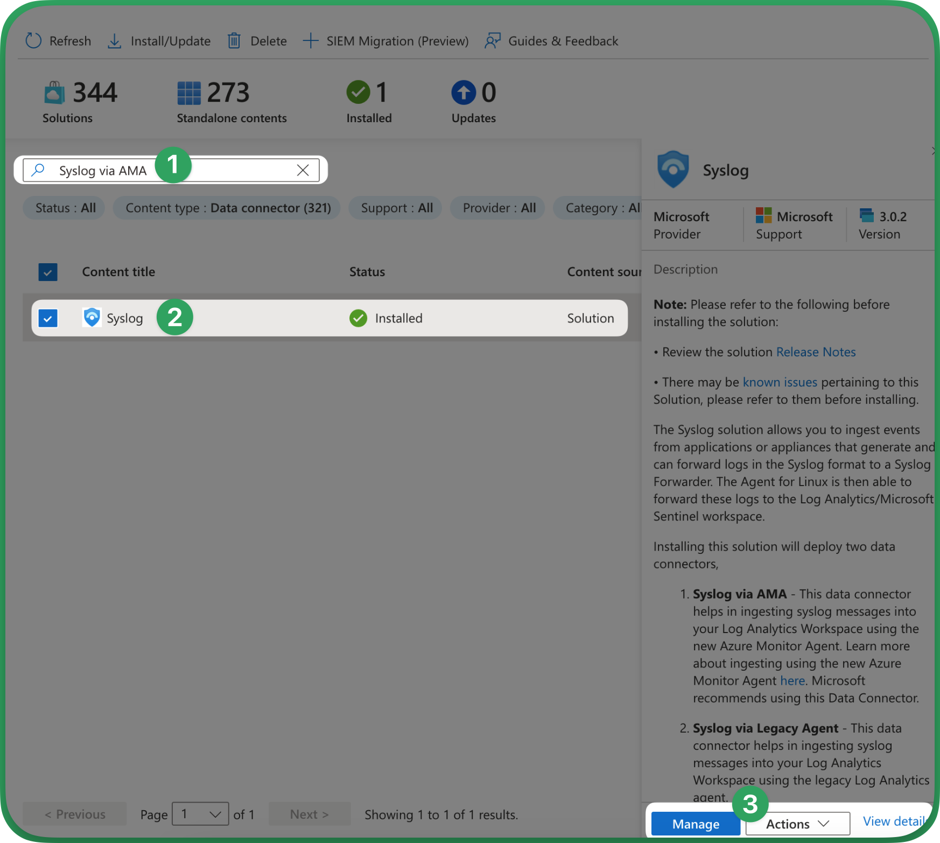The image size is (940, 843).
Task: Click the Delete trash can icon
Action: (x=234, y=41)
